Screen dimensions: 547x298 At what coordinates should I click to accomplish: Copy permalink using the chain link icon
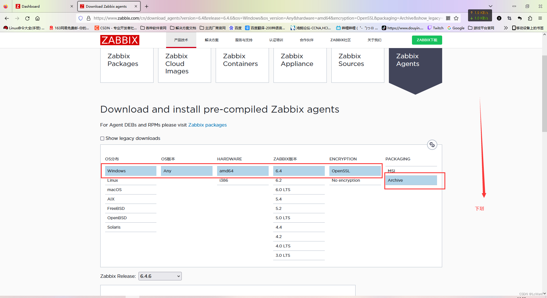pyautogui.click(x=432, y=145)
